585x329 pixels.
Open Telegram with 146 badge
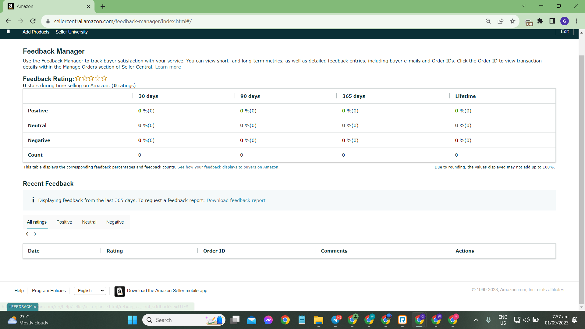(x=336, y=320)
